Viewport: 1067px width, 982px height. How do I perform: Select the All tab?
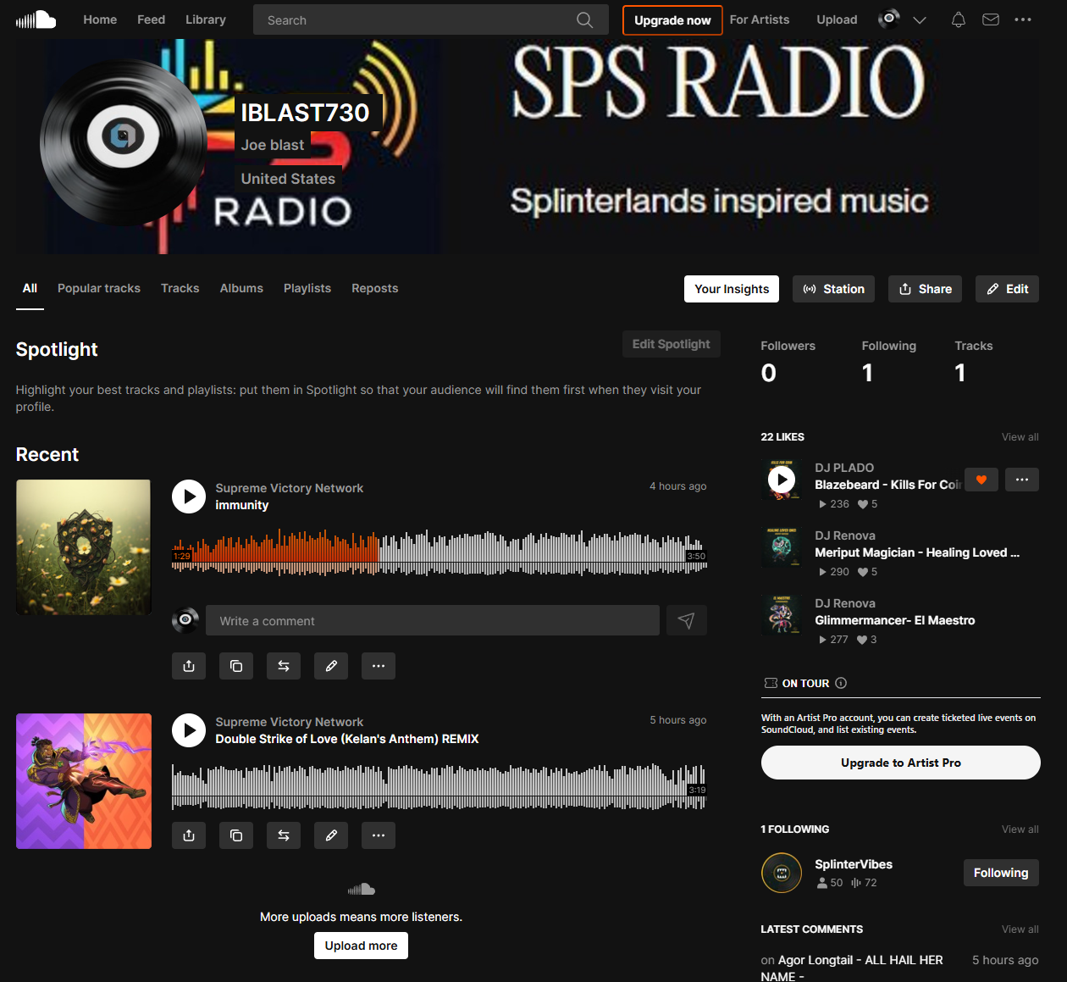click(30, 288)
